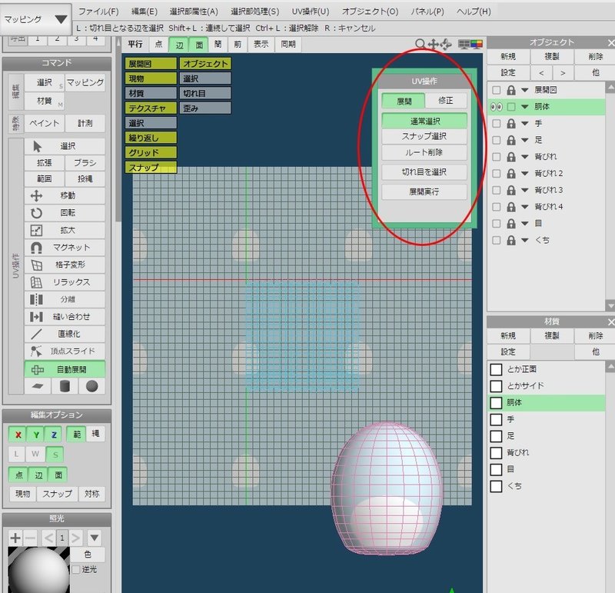The height and width of the screenshot is (593, 615).
Task: Click the 胴体 material color swatch
Action: click(496, 403)
